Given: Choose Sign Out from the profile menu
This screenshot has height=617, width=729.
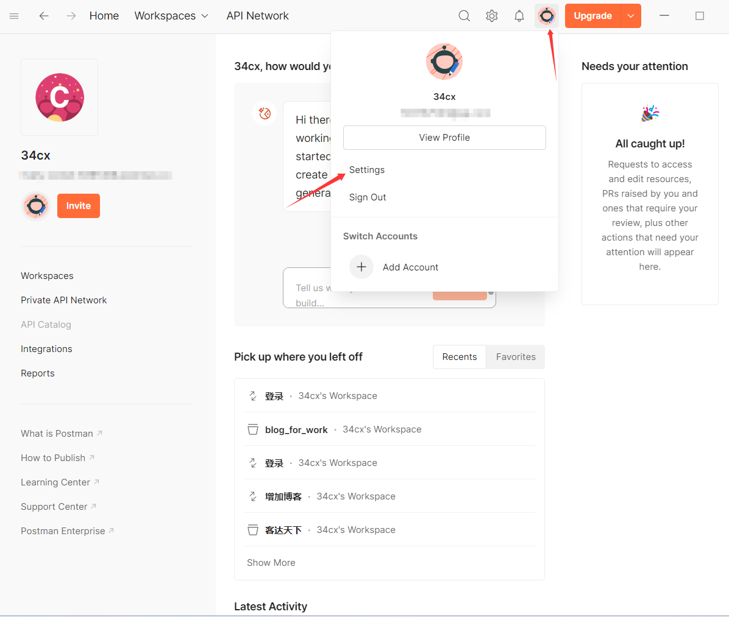Looking at the screenshot, I should pos(368,197).
